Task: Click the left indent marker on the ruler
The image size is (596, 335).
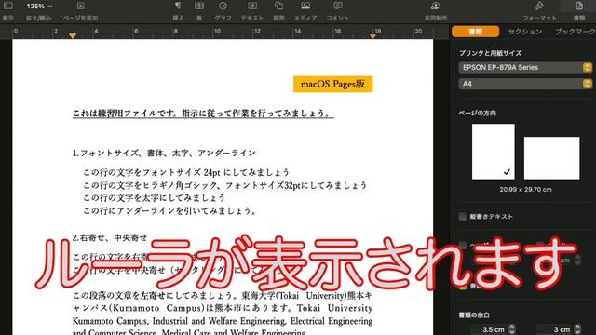Action: pos(73,35)
